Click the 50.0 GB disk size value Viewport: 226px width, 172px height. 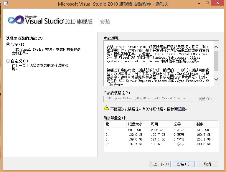[x=134, y=130]
